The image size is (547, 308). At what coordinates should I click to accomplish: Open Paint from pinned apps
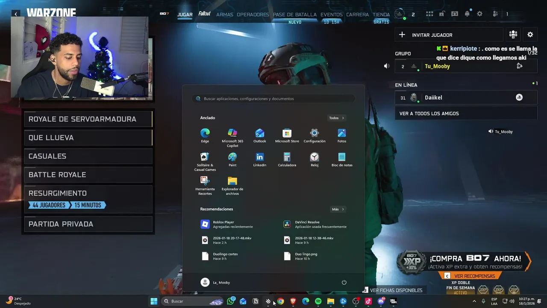(232, 159)
